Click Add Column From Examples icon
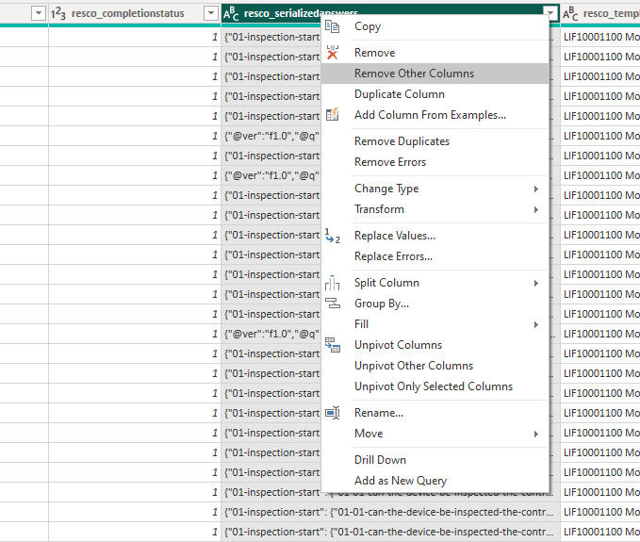 332,115
